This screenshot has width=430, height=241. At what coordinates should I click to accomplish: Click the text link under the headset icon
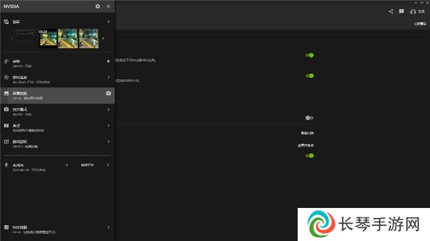(x=420, y=24)
